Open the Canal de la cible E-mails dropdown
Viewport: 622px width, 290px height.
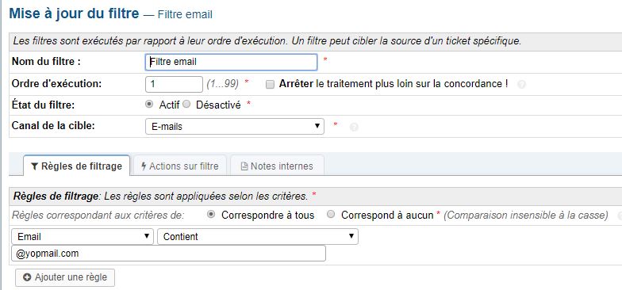[235, 127]
